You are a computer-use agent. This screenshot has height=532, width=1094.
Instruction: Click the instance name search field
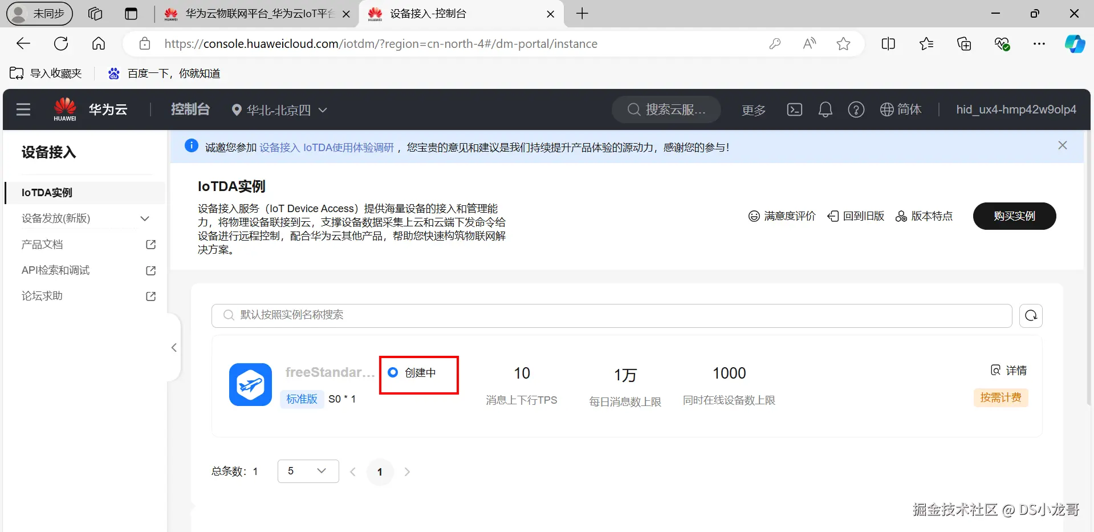[x=612, y=315]
